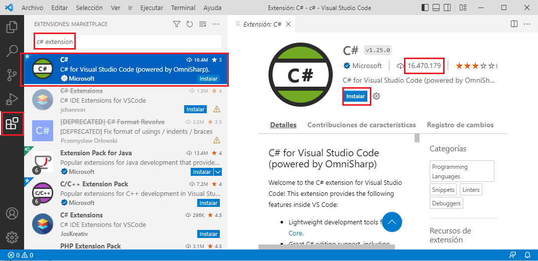Open notifications bell in status bar

click(x=527, y=255)
